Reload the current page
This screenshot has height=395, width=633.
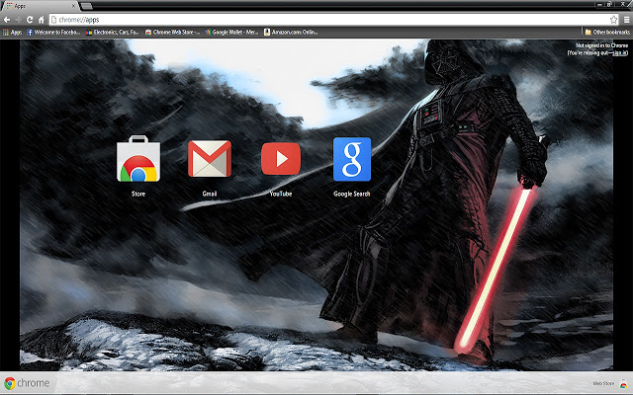30,20
